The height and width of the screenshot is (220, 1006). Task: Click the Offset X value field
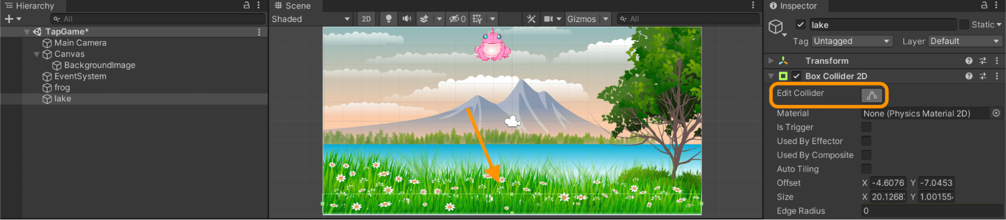point(888,183)
